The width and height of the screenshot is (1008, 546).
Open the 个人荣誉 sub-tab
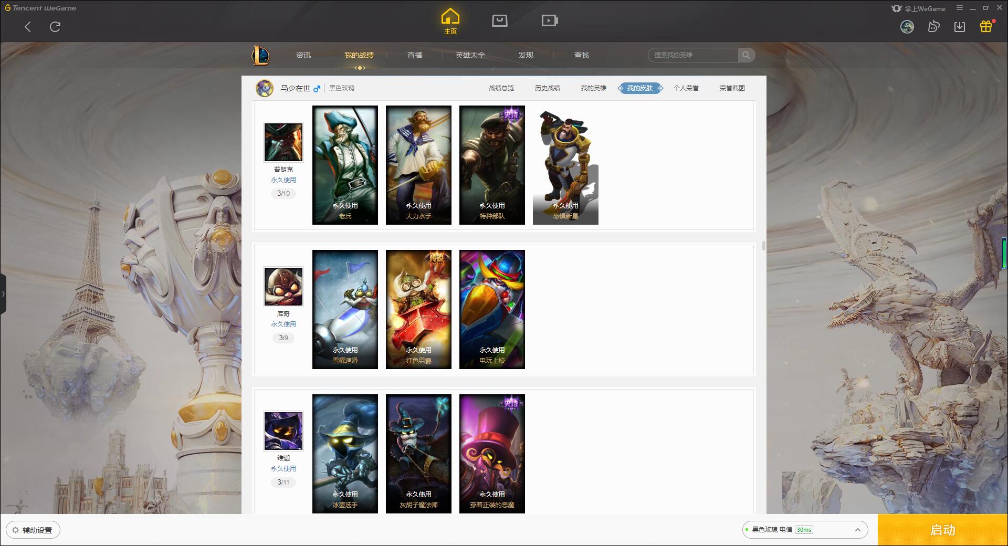coord(686,88)
